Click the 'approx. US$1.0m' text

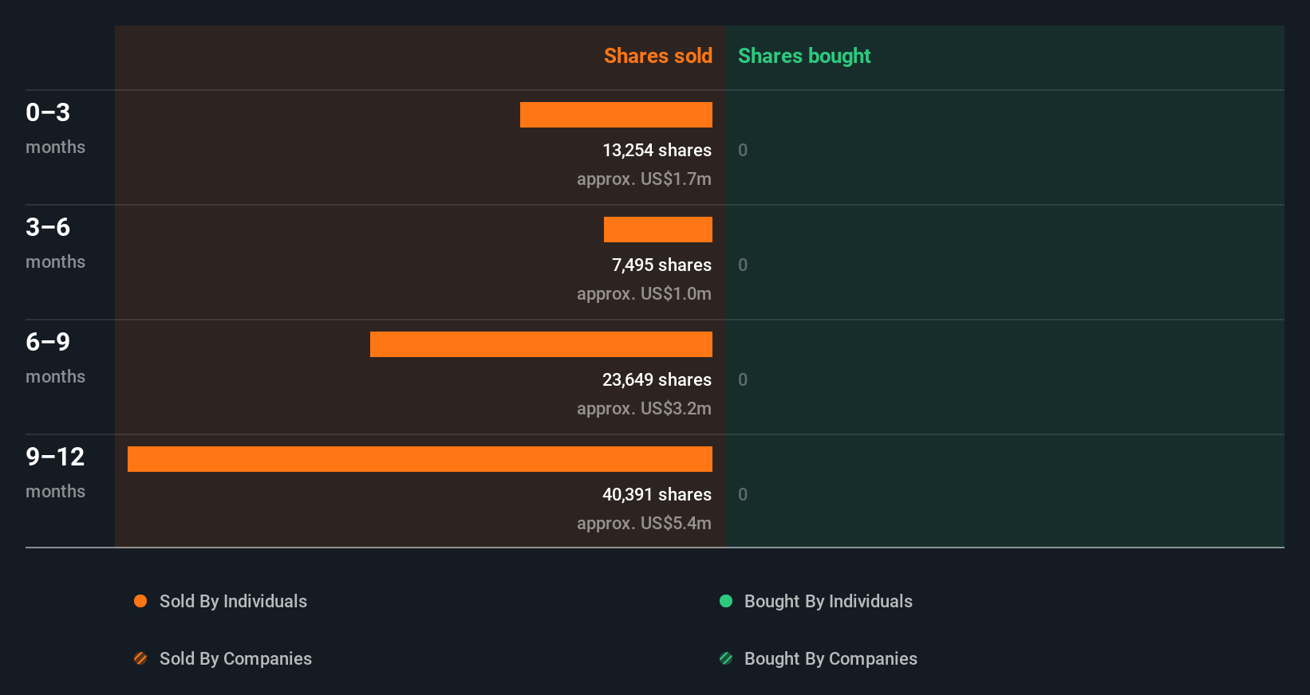pos(644,293)
